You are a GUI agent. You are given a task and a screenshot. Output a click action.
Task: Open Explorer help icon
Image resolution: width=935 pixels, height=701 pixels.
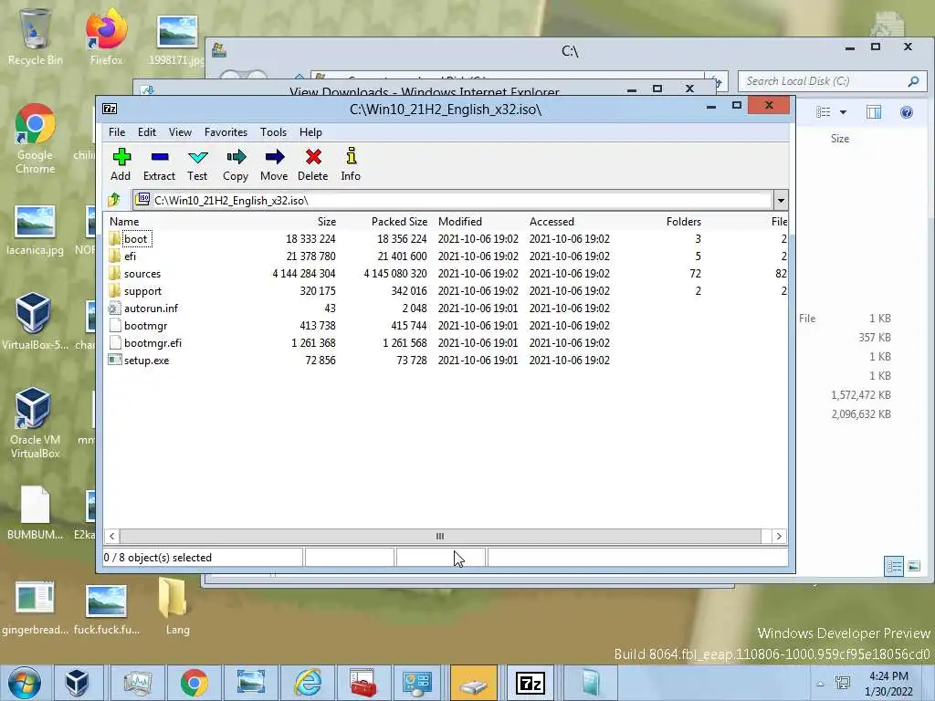[x=907, y=112]
